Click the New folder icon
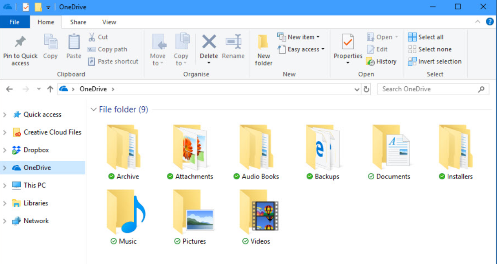The height and width of the screenshot is (264, 497). point(263,43)
